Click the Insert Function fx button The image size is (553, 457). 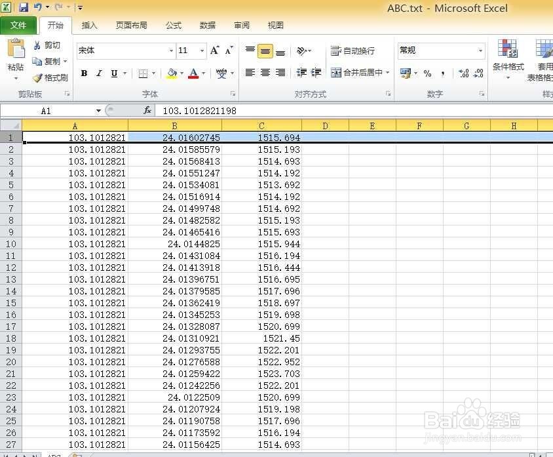pyautogui.click(x=147, y=110)
